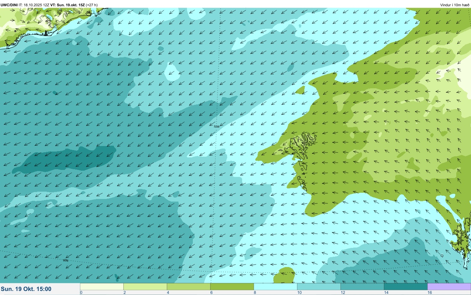Image resolution: width=471 pixels, height=295 pixels.
Task: Click the 'Vindur í 10m hæð' title text
Action: pos(455,5)
